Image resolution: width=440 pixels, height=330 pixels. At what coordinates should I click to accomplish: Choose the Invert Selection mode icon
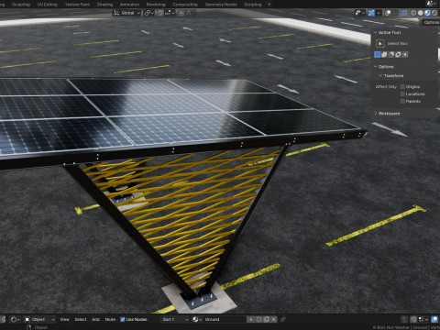pyautogui.click(x=398, y=54)
